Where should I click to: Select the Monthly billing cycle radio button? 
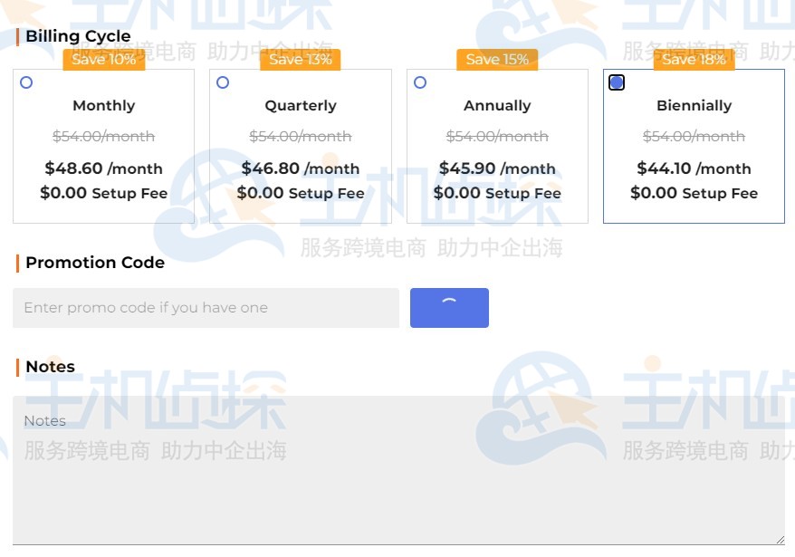point(26,82)
